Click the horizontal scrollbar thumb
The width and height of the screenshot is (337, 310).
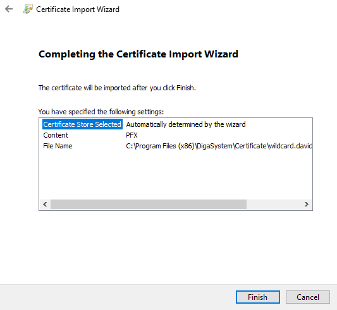coord(149,204)
